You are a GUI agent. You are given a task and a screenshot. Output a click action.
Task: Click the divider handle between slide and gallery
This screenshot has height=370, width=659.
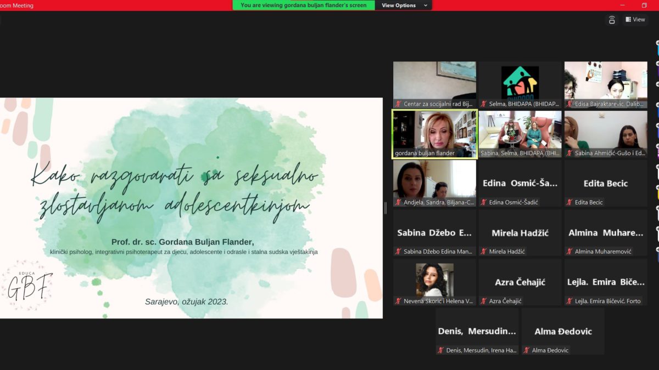[x=385, y=208]
